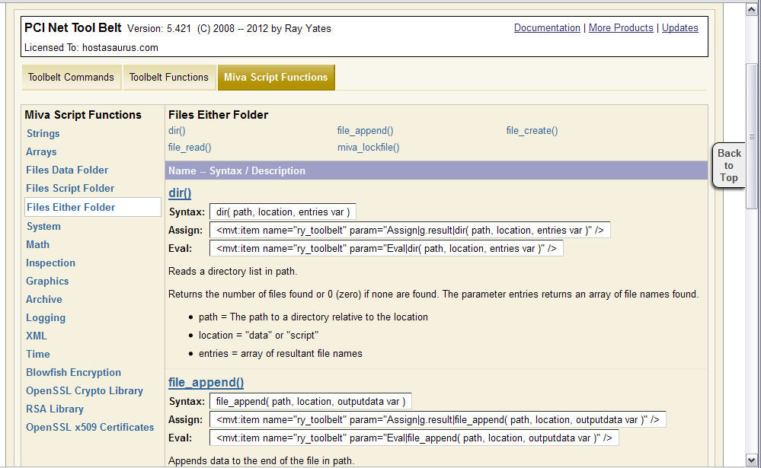Image resolution: width=761 pixels, height=468 pixels.
Task: Click the 'location = "data" or "script"' bullet
Action: point(258,335)
